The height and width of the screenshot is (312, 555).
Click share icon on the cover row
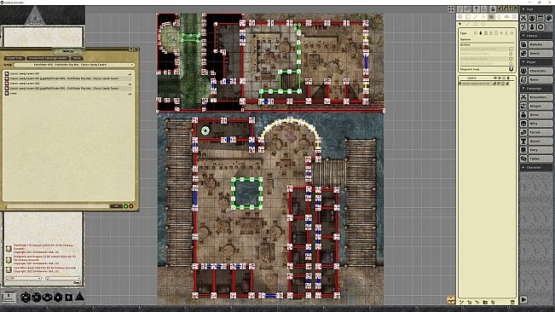pos(130,94)
